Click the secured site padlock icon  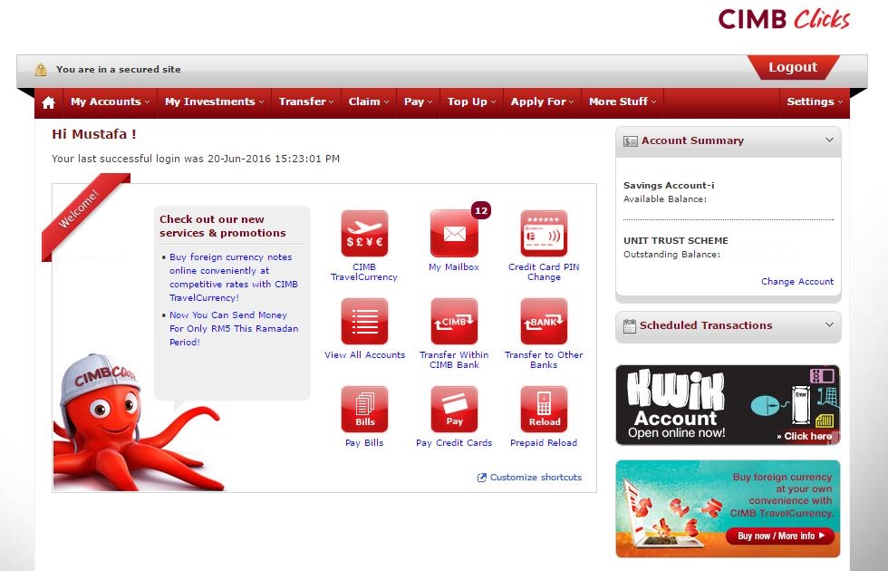[41, 70]
